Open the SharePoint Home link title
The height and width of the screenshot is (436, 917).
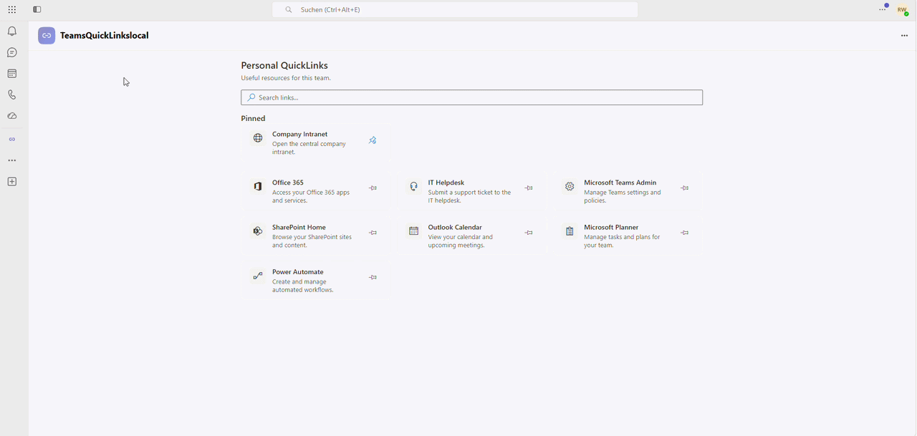(299, 227)
